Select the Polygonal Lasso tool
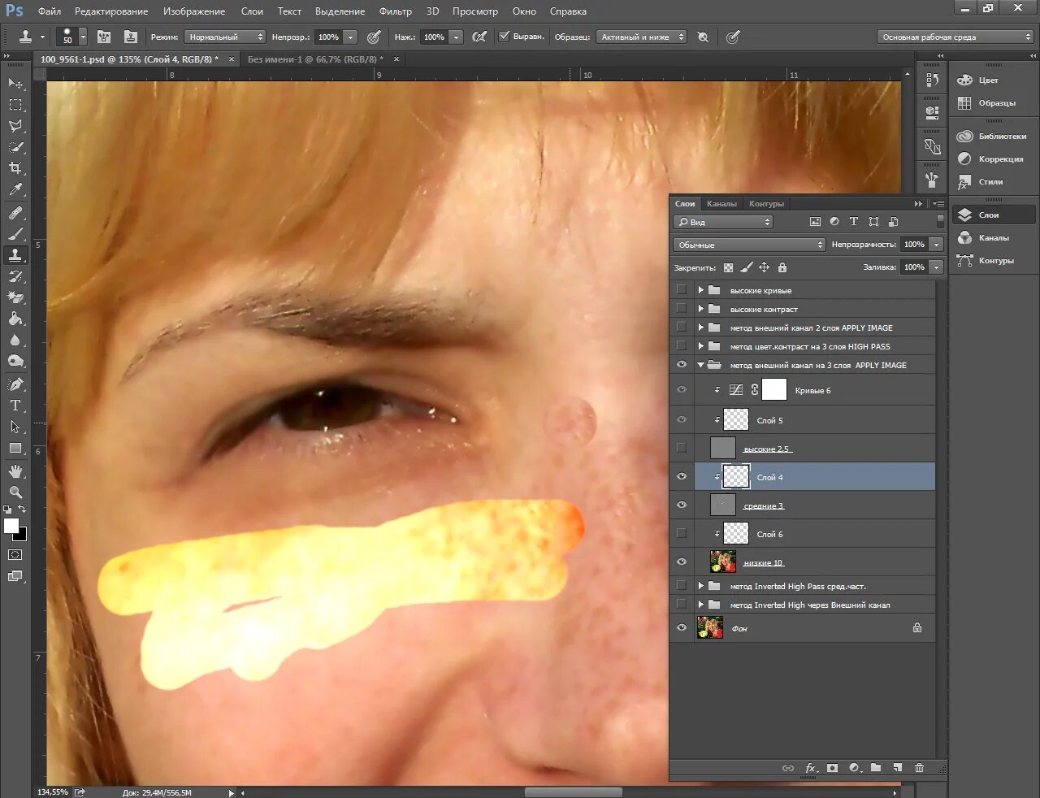This screenshot has height=798, width=1040. (x=15, y=126)
